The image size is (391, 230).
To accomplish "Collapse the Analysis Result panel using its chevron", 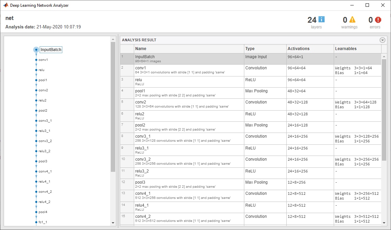I will tap(383, 40).
